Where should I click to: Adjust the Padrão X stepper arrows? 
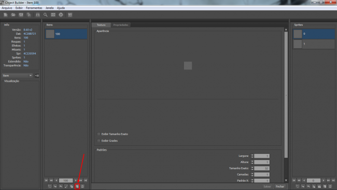click(x=252, y=181)
